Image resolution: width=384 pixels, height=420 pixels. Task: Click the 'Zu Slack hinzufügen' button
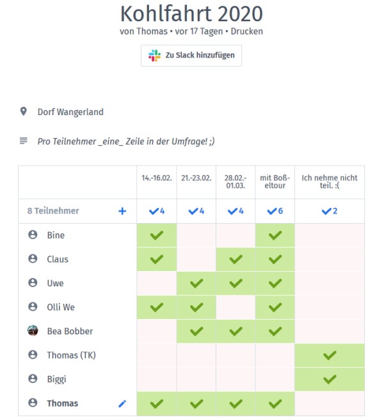[191, 56]
